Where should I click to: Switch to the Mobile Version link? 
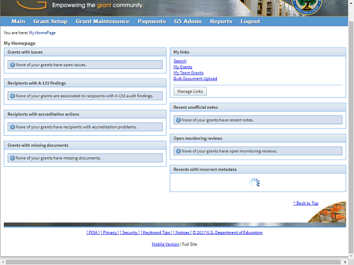point(165,244)
